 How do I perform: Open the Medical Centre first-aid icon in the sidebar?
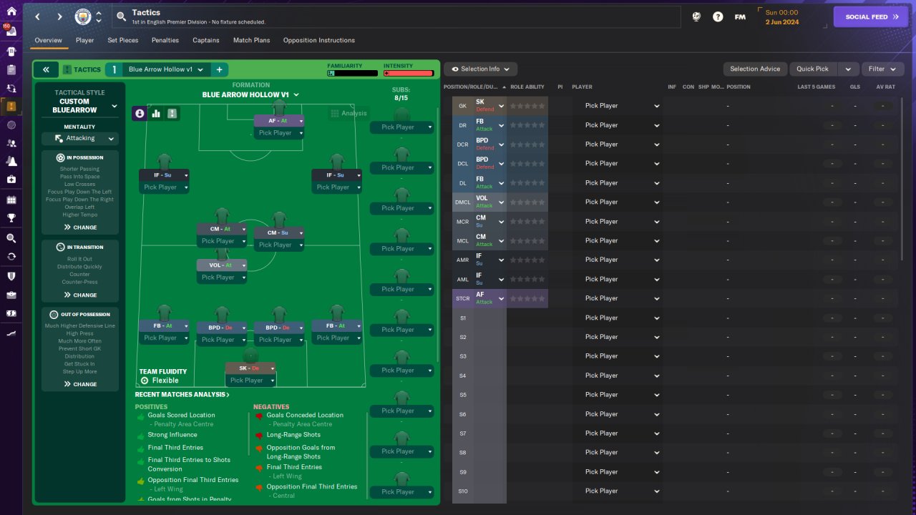click(x=11, y=179)
